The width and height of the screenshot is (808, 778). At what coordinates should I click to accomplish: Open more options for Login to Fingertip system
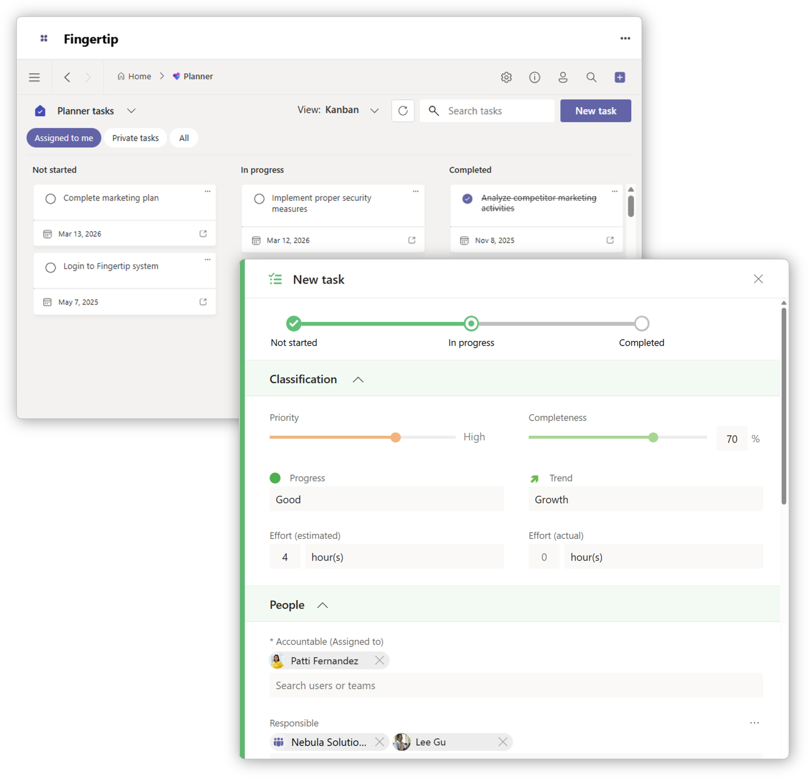[207, 260]
